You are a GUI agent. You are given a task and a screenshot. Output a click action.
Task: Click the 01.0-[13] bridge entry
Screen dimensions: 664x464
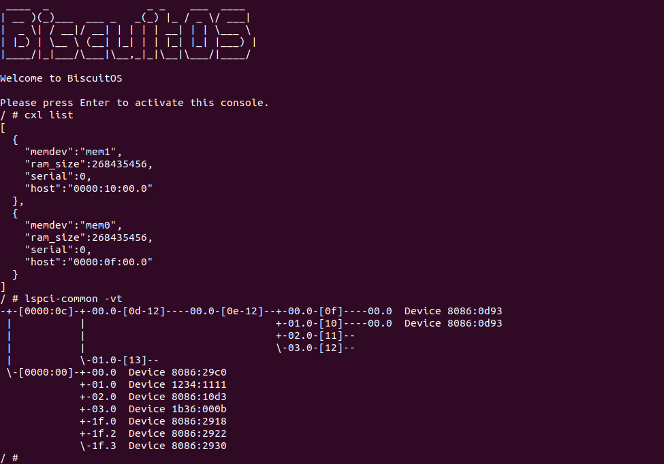point(123,360)
